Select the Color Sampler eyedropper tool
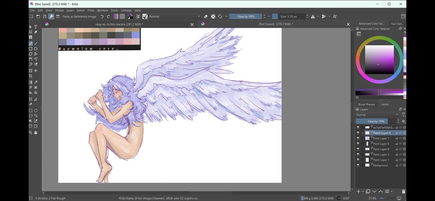The width and height of the screenshot is (435, 201). coord(36,82)
